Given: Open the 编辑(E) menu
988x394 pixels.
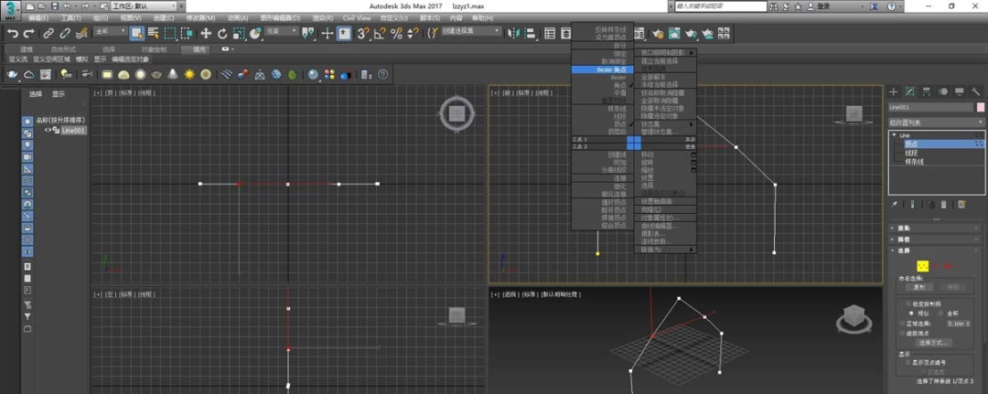Looking at the screenshot, I should 38,17.
